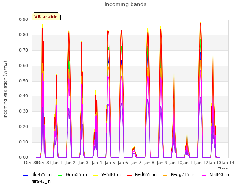Image resolution: width=252 pixels, height=189 pixels.
Task: Click the Dec 31 x-axis date label
Action: 44,163
